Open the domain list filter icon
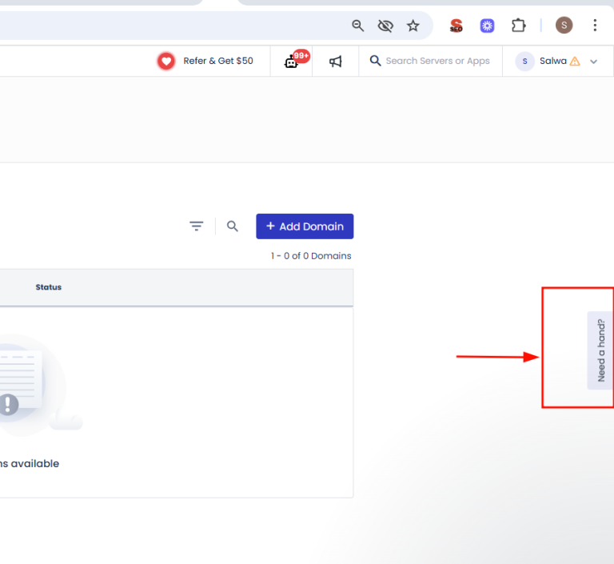The height and width of the screenshot is (564, 614). coord(197,226)
